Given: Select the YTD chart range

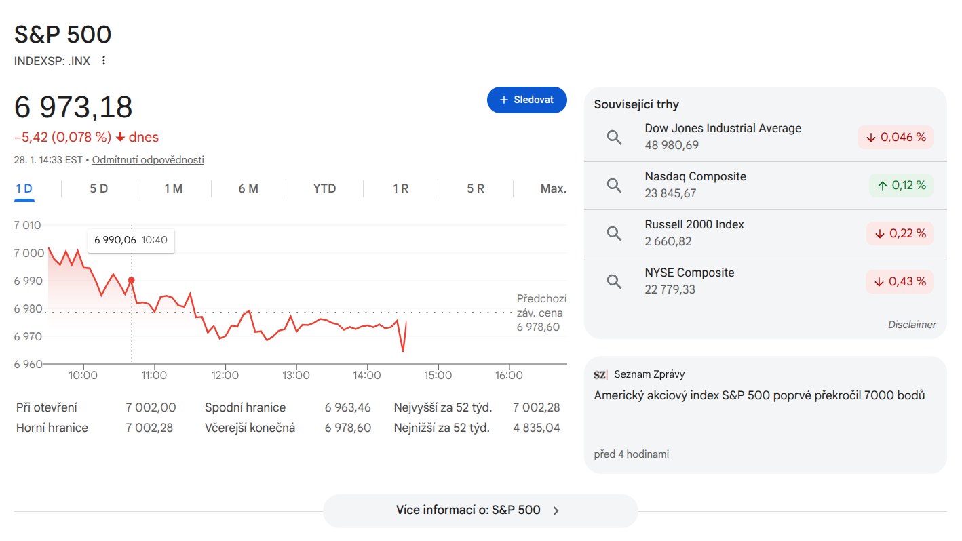Looking at the screenshot, I should pos(325,188).
